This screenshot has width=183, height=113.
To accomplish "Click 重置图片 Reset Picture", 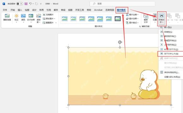I will tap(48, 23).
